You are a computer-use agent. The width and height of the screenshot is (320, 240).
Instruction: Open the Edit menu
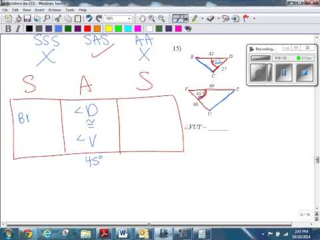[15, 10]
